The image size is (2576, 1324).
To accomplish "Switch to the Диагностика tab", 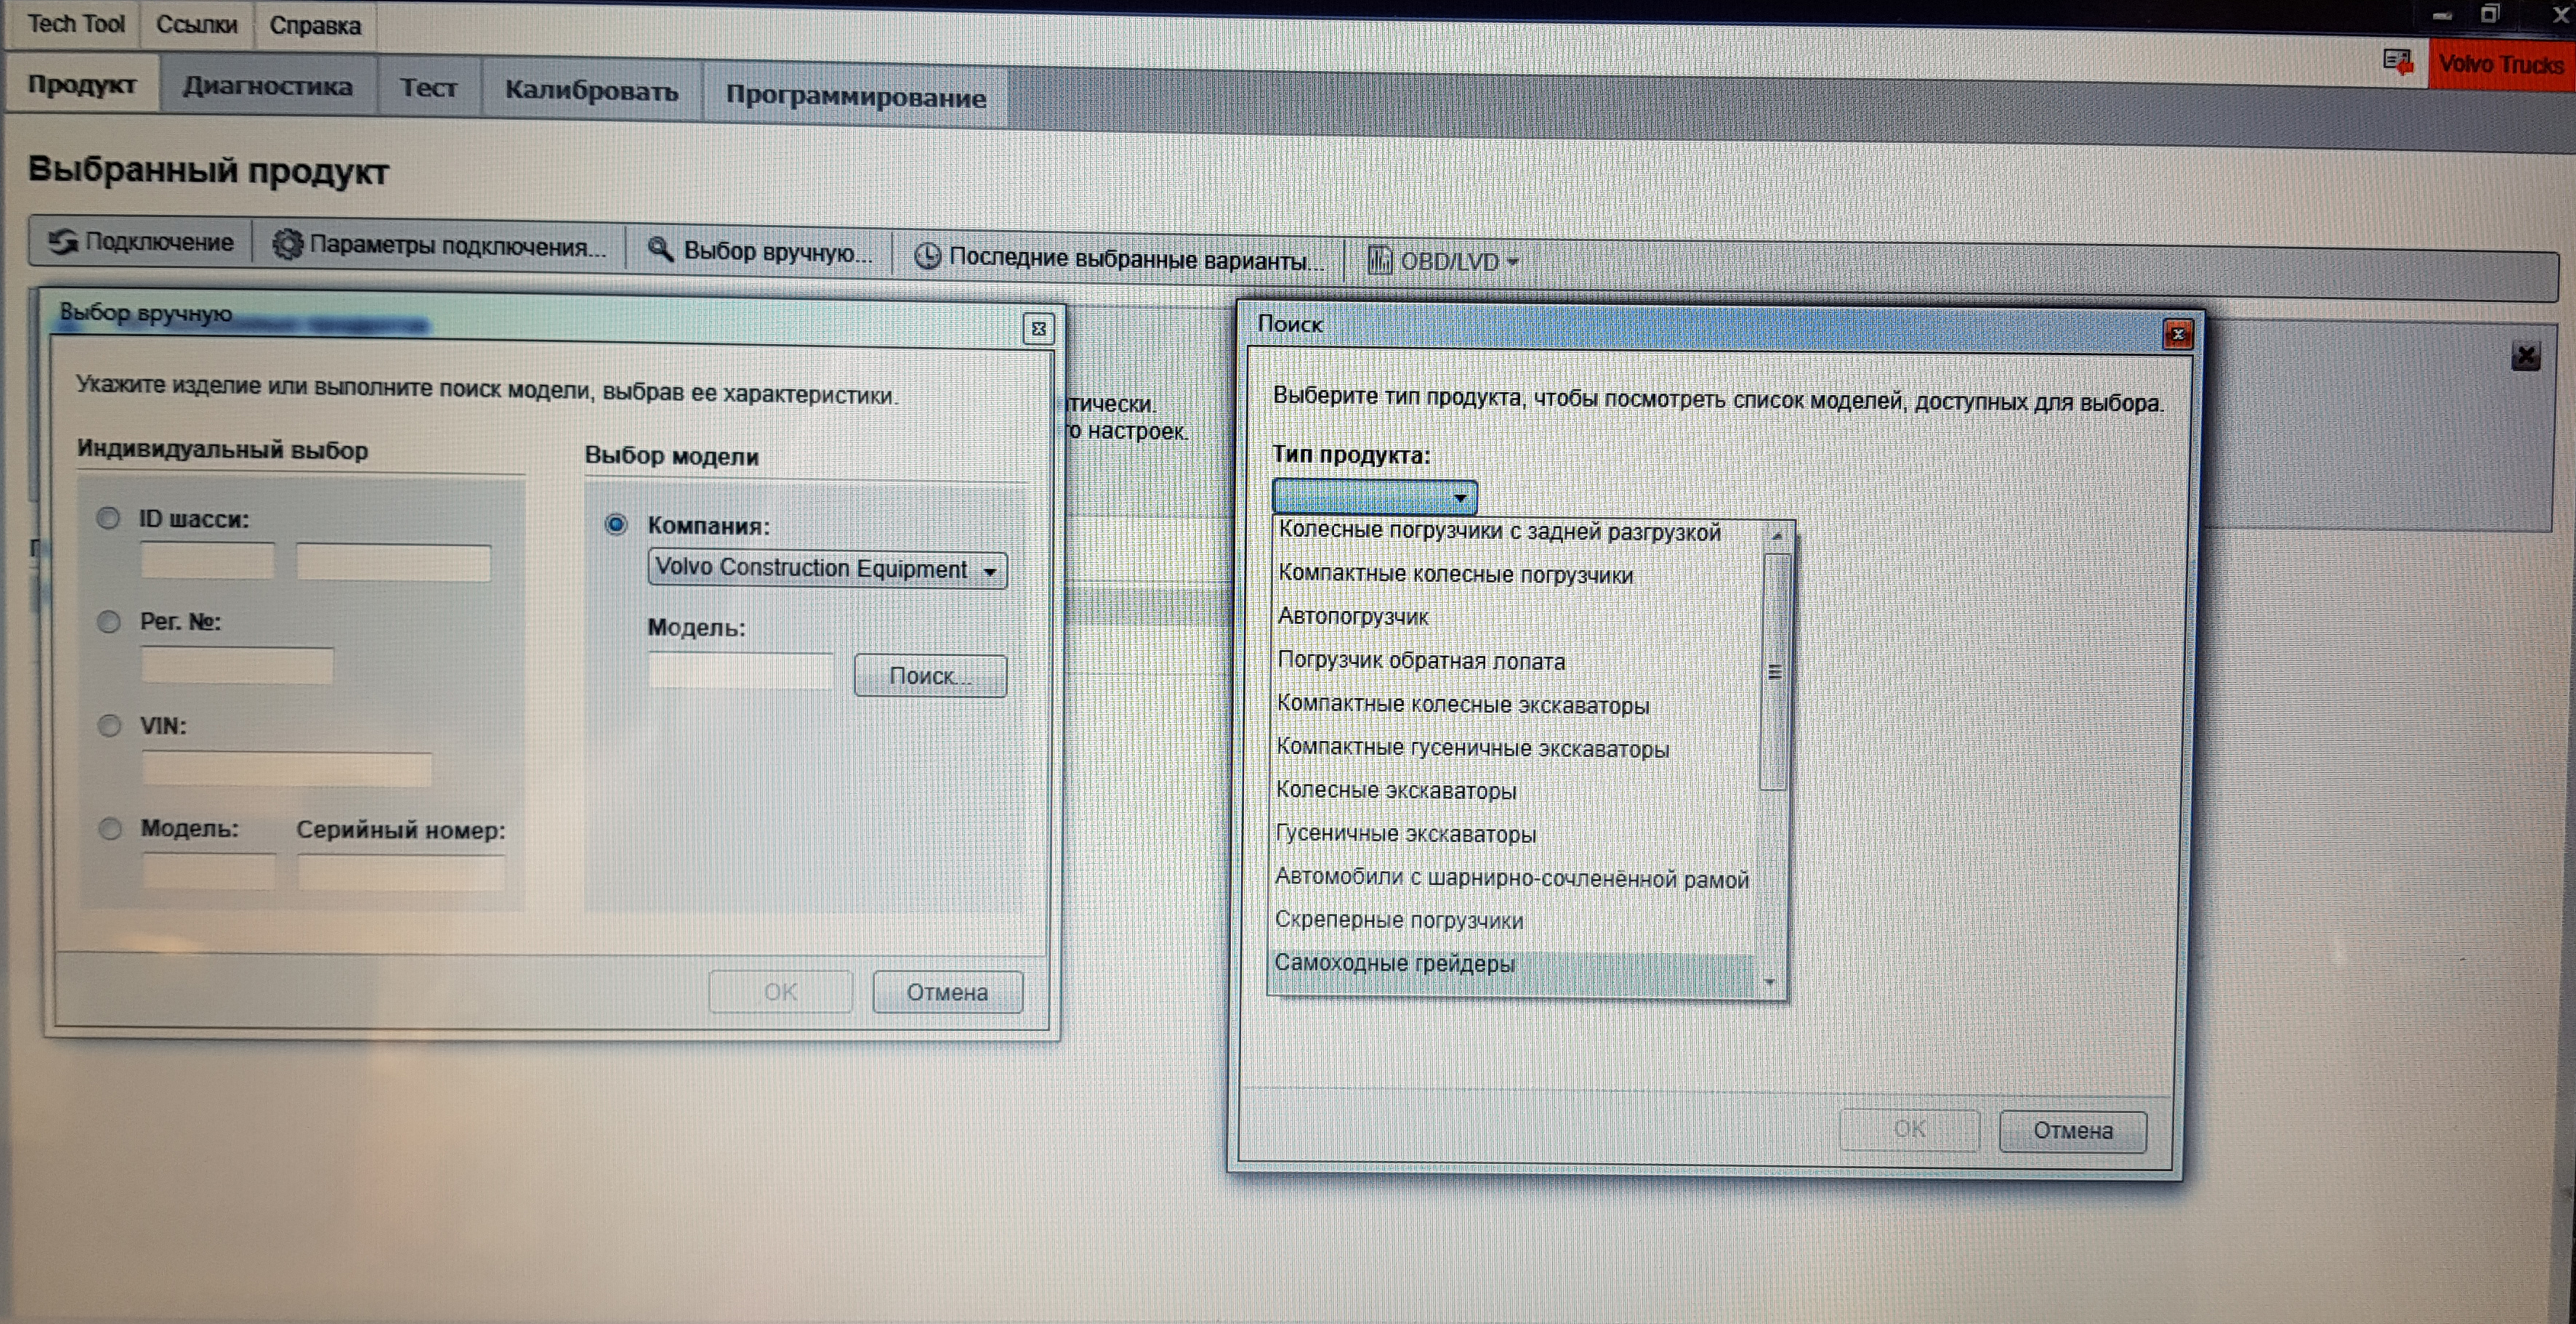I will click(x=267, y=86).
